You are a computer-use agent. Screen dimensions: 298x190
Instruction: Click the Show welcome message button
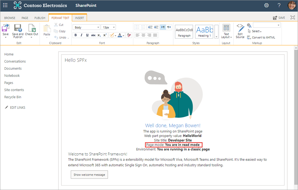coord(89,175)
